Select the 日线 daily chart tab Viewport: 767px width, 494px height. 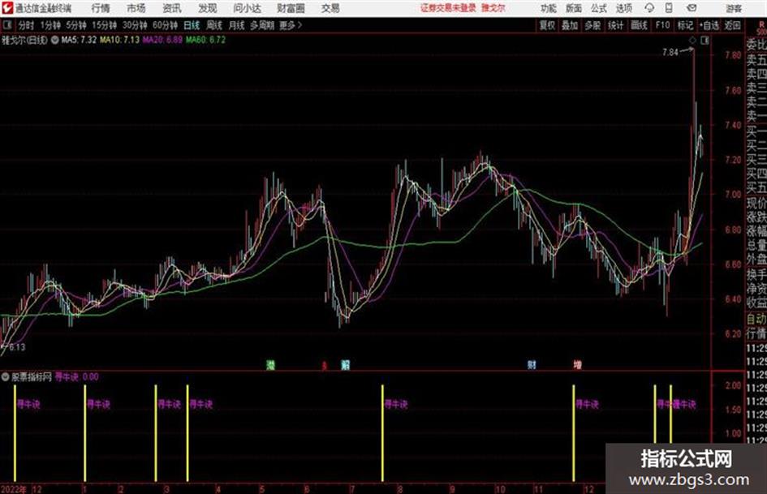coord(192,25)
